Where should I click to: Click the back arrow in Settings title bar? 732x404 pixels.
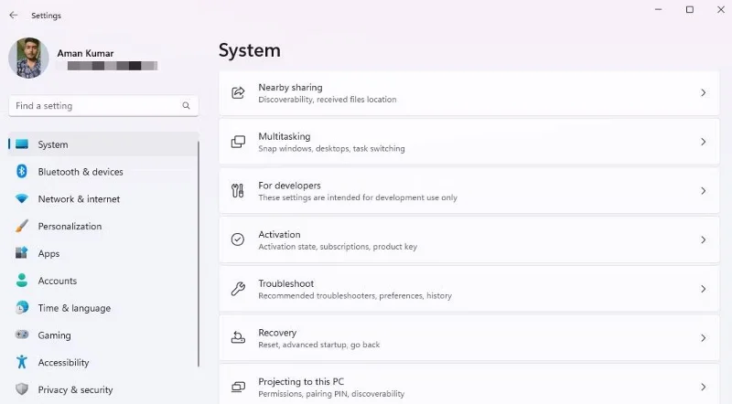click(x=14, y=15)
